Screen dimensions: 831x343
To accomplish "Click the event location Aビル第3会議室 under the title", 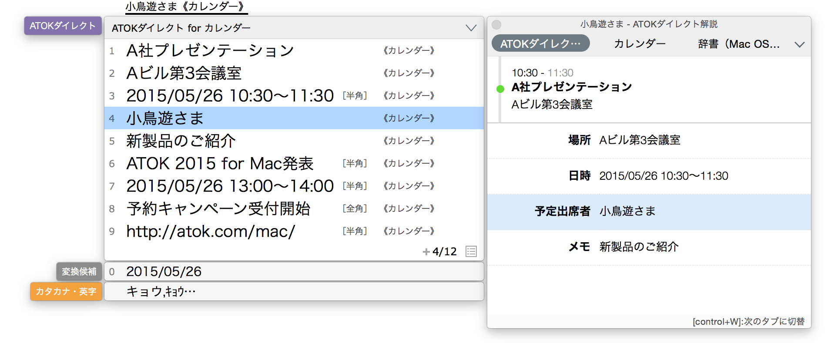I will pos(552,105).
